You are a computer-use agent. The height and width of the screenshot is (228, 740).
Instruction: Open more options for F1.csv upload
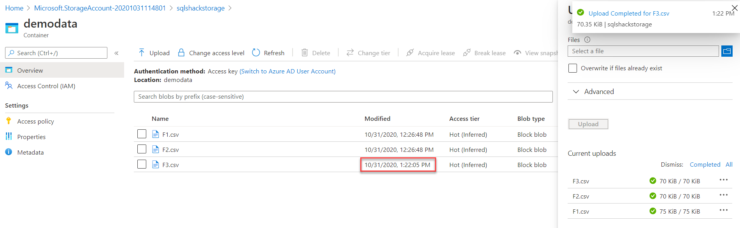723,210
